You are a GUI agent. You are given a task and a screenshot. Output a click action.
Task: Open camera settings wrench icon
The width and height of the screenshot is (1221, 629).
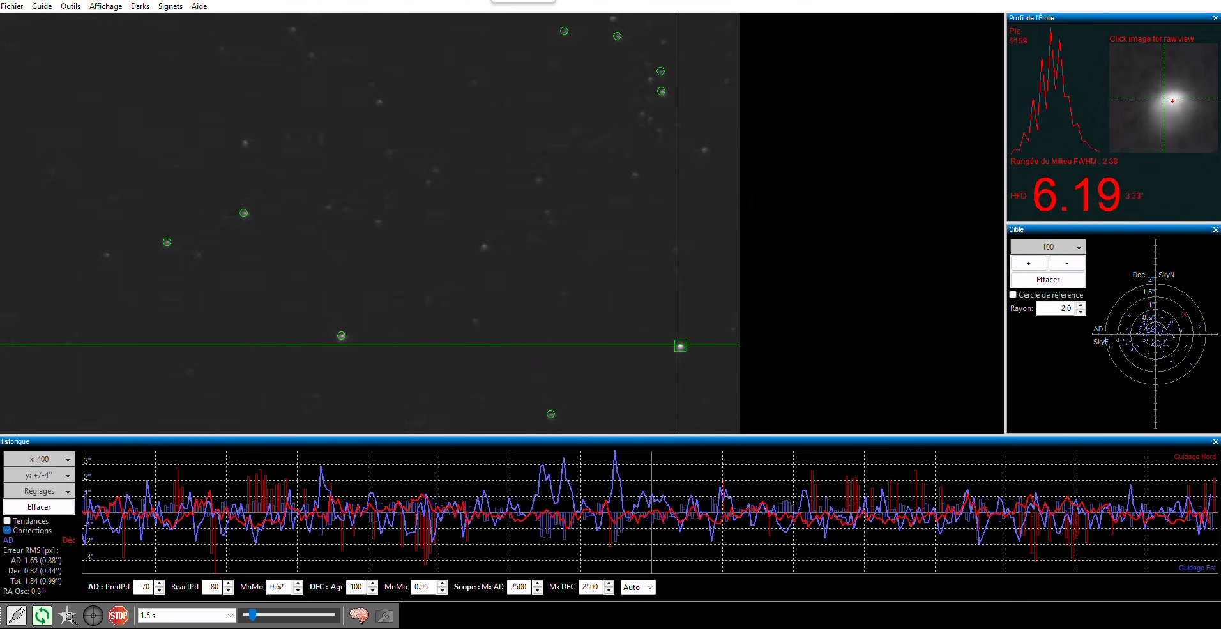point(384,616)
